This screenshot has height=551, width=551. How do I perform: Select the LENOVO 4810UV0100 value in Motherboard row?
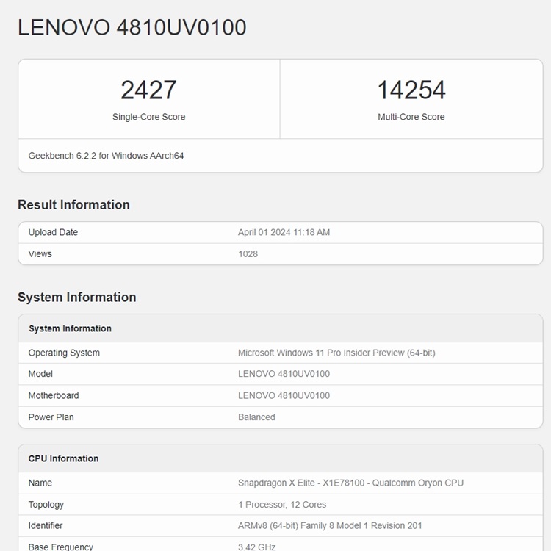pyautogui.click(x=284, y=396)
